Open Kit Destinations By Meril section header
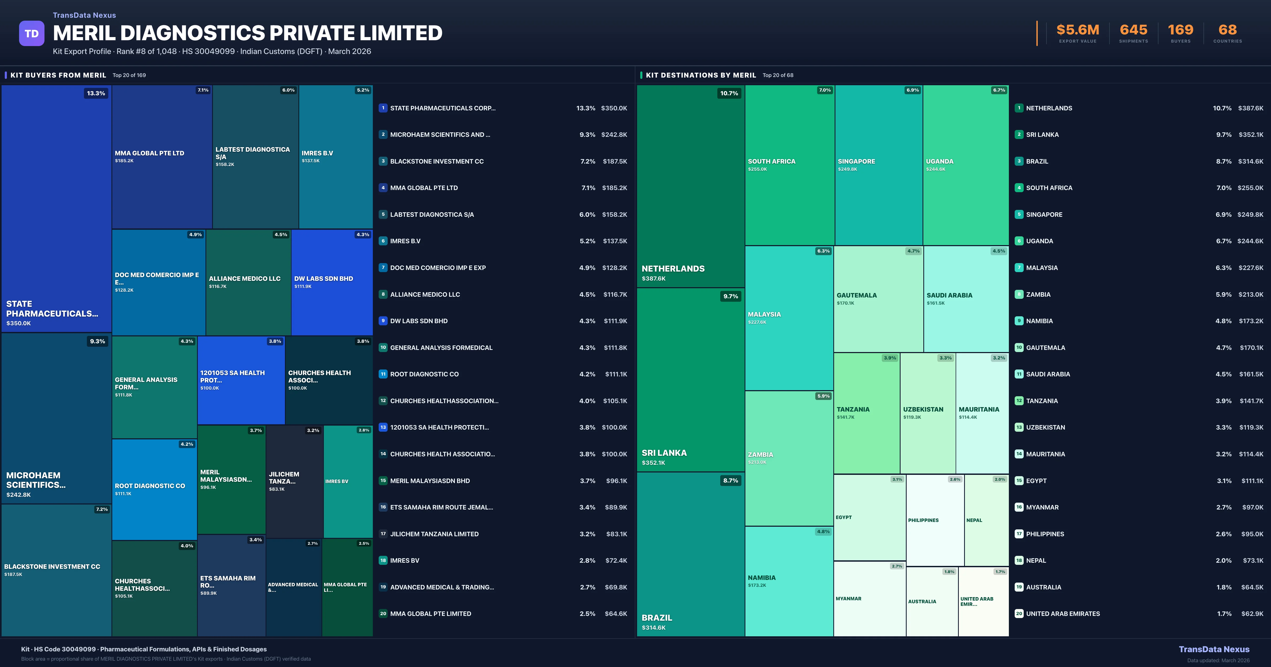Viewport: 1271px width, 667px height. 701,75
